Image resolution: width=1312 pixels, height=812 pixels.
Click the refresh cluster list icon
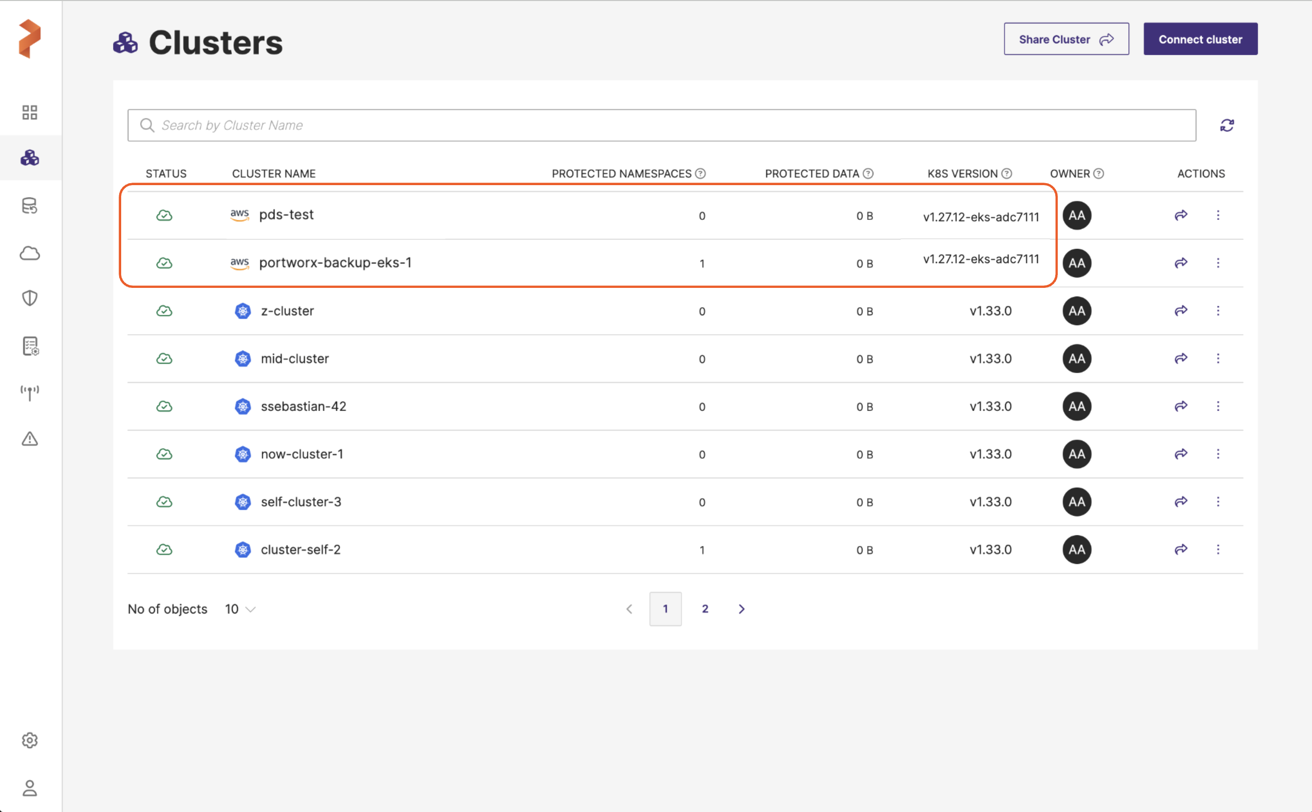pos(1227,125)
